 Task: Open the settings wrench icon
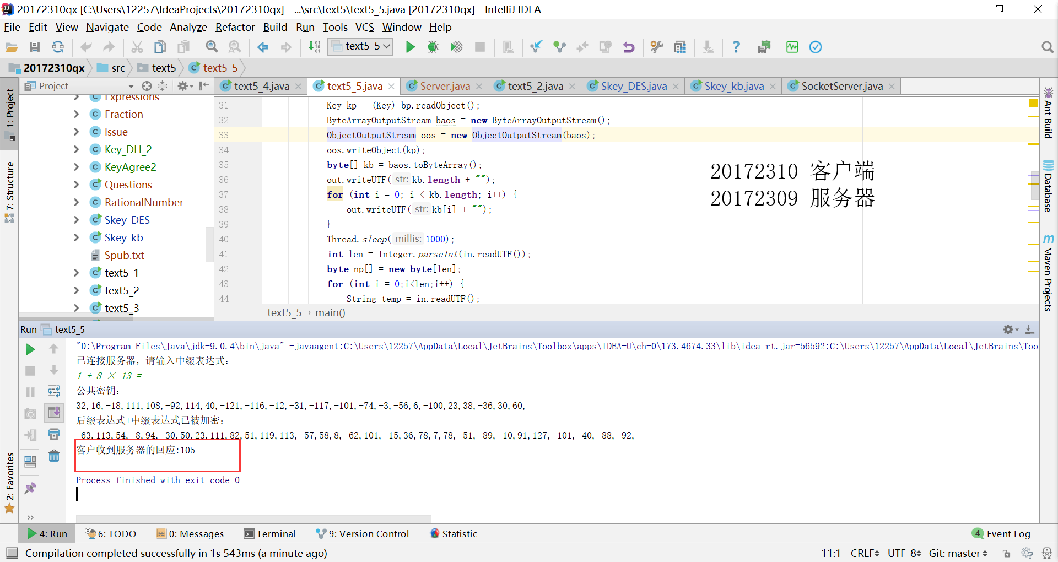(657, 47)
